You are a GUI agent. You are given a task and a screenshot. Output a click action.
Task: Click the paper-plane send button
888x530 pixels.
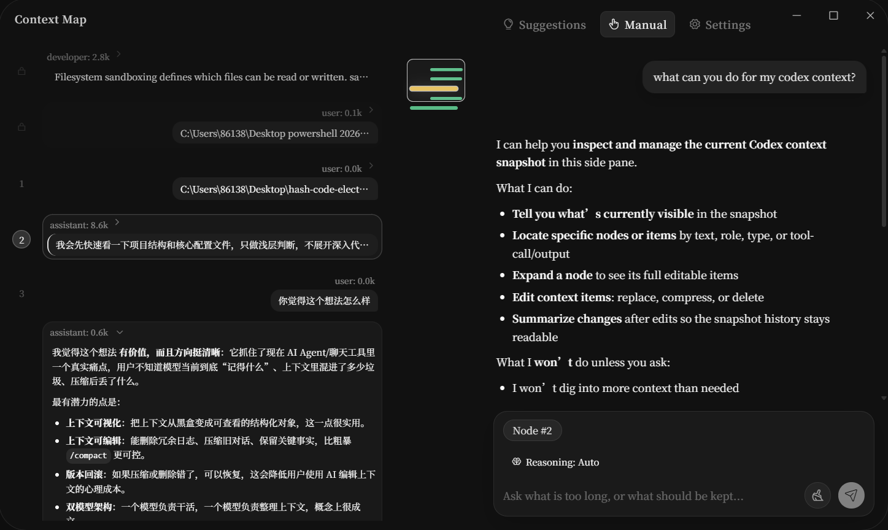tap(851, 496)
